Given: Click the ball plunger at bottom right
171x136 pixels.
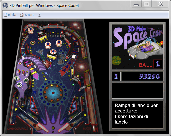Looking at the screenshot, I should [x=94, y=128].
